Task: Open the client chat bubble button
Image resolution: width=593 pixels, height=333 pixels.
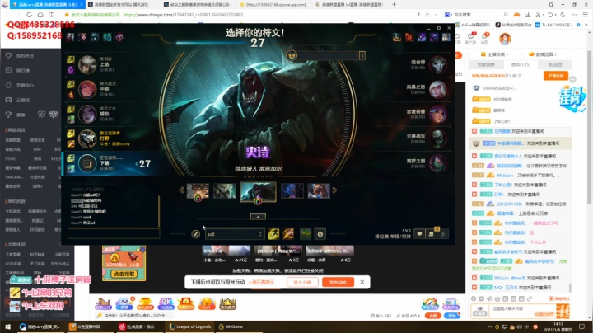Action: pos(419,234)
